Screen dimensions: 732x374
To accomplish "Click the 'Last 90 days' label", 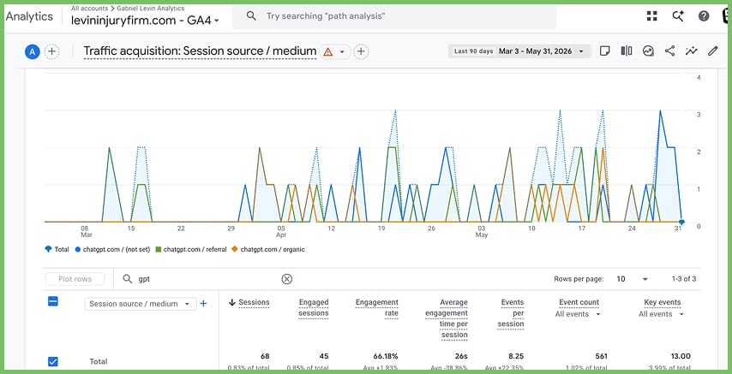I will click(x=473, y=51).
